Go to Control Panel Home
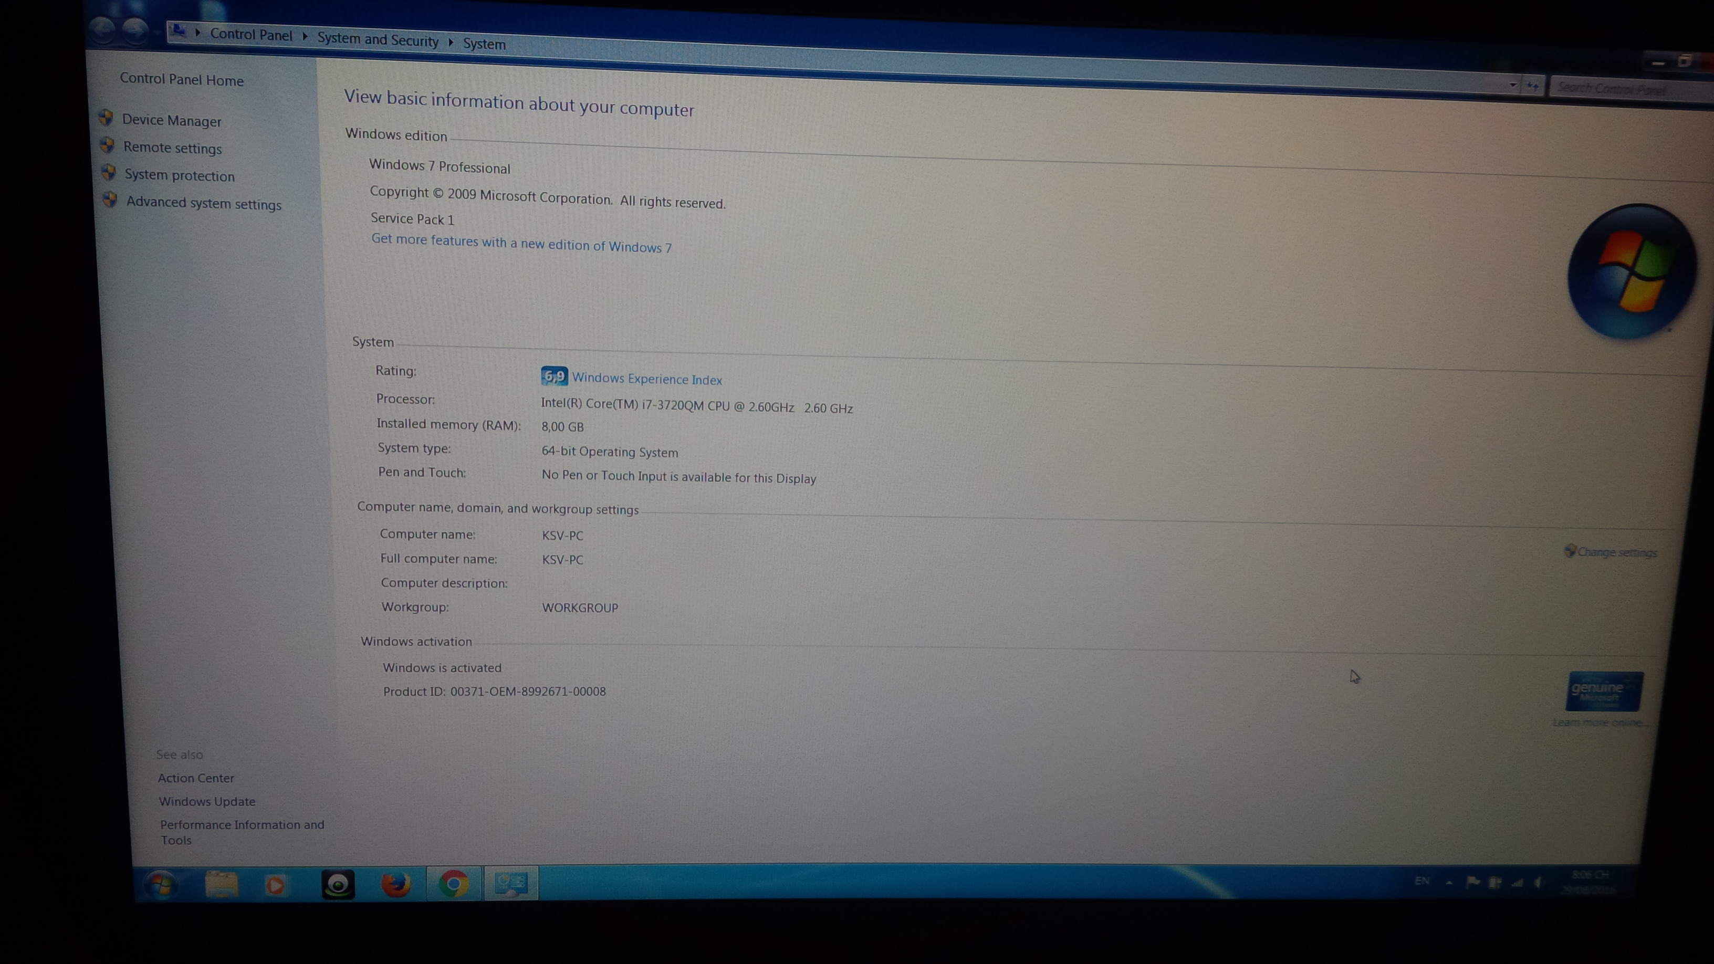 tap(182, 79)
